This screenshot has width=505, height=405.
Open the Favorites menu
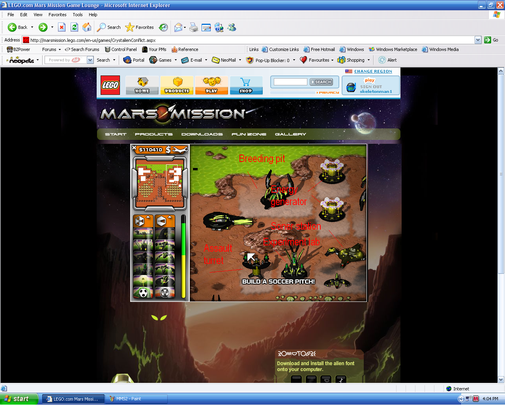(58, 15)
